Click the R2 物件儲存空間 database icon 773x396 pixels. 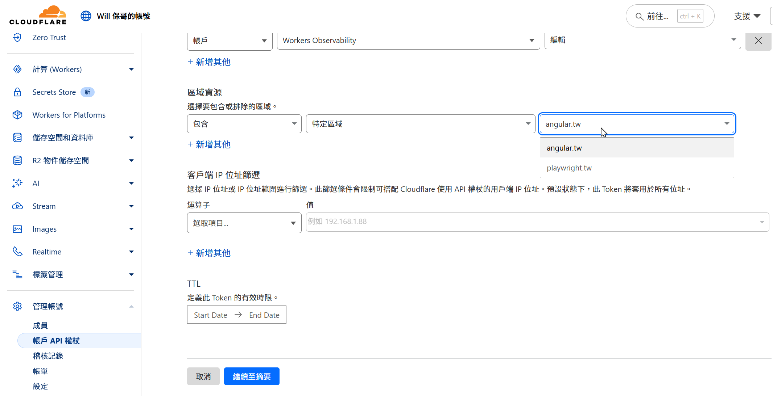pyautogui.click(x=17, y=160)
